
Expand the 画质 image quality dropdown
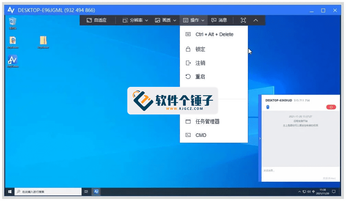(165, 20)
